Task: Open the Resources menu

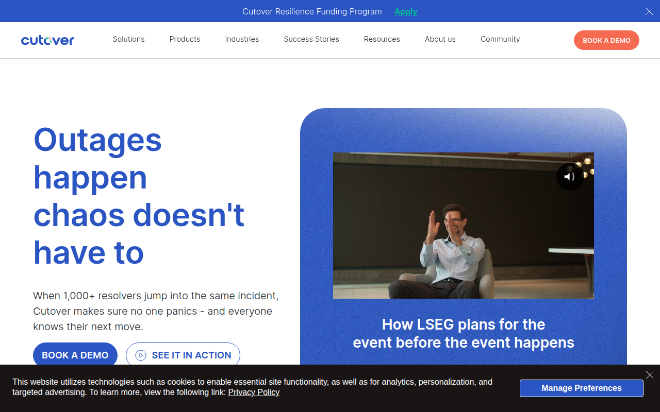Action: (382, 39)
